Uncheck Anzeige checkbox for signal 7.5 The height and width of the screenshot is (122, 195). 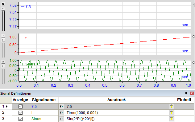[x=21, y=107]
